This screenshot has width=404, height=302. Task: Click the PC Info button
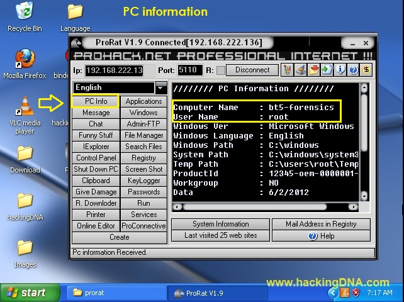96,101
